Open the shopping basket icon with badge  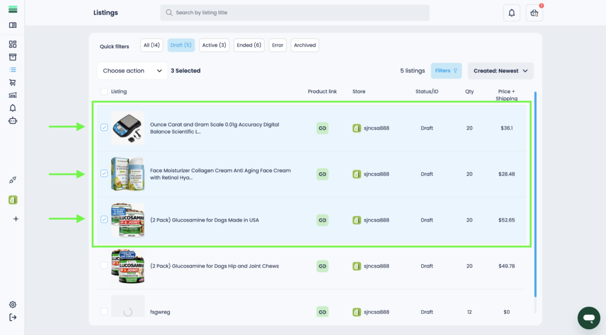(x=534, y=13)
